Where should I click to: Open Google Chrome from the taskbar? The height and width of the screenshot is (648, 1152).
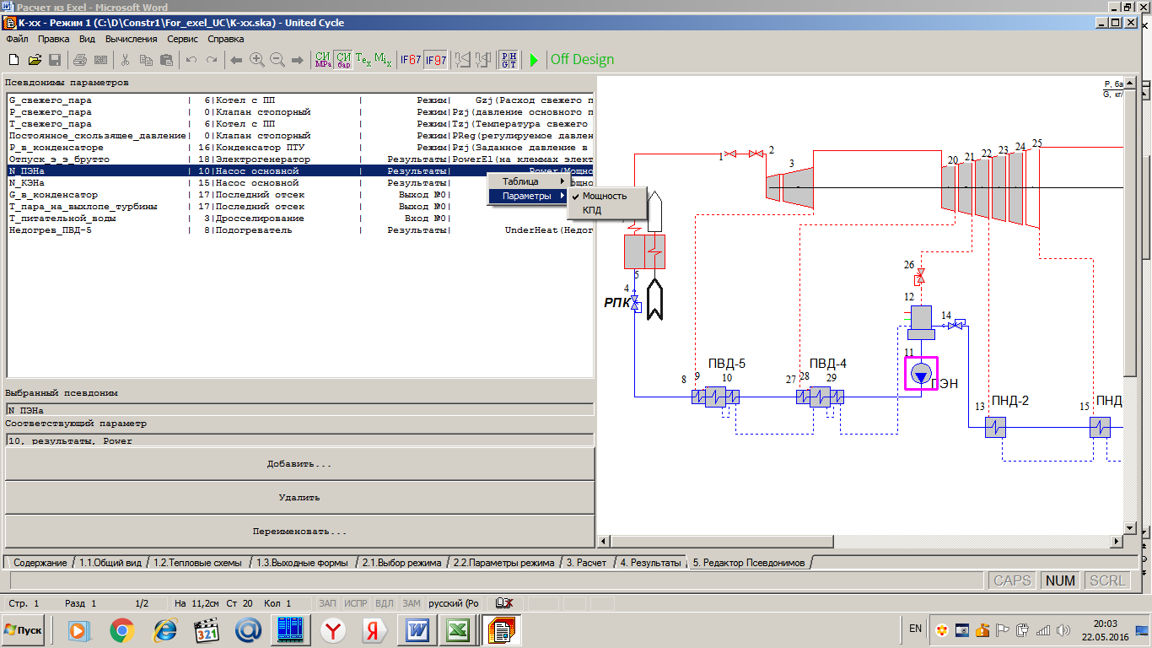click(121, 629)
